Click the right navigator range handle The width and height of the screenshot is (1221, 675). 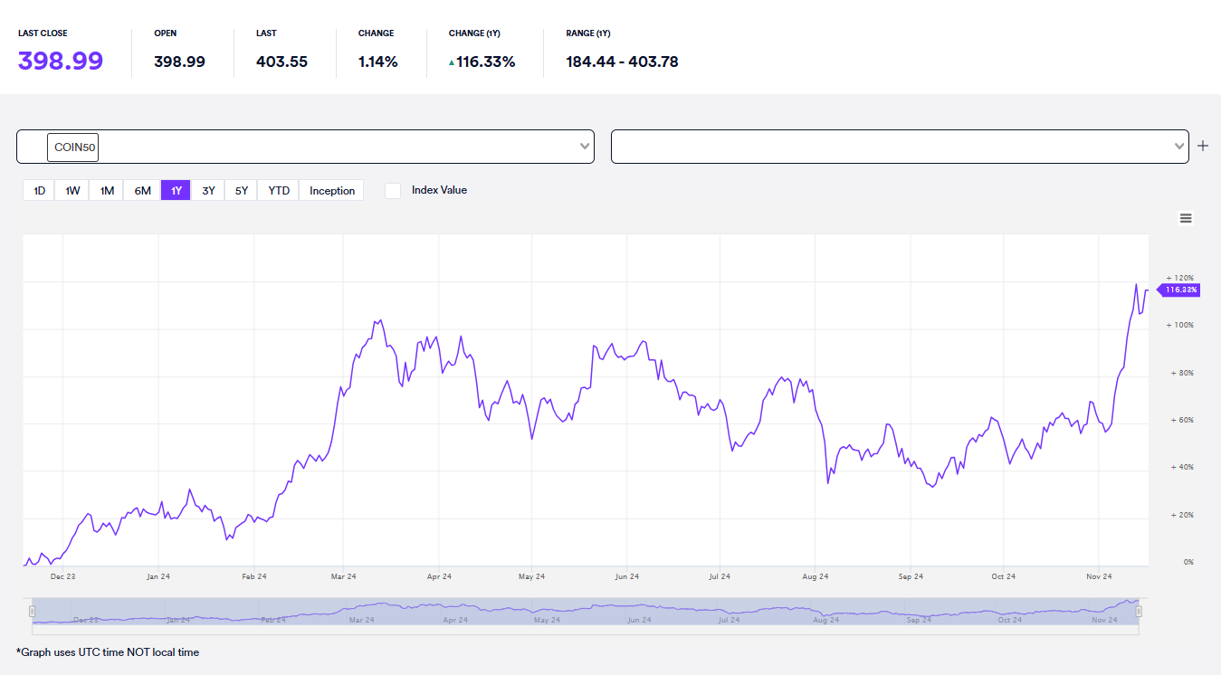click(x=1139, y=612)
